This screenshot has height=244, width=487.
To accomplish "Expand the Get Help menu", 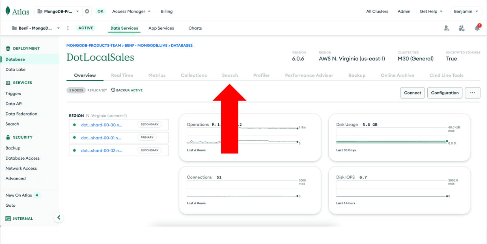I will pos(431,11).
